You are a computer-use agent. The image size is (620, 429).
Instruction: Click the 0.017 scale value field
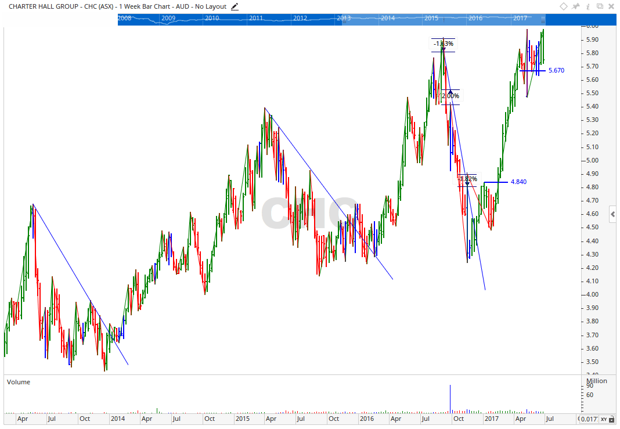pos(589,419)
